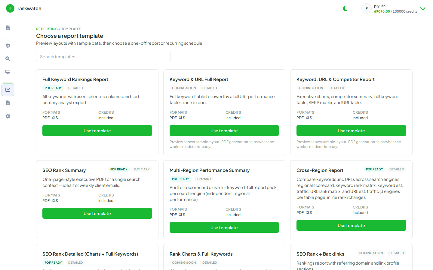The image size is (433, 270).
Task: Click the Choose a report template heading
Action: click(69, 36)
